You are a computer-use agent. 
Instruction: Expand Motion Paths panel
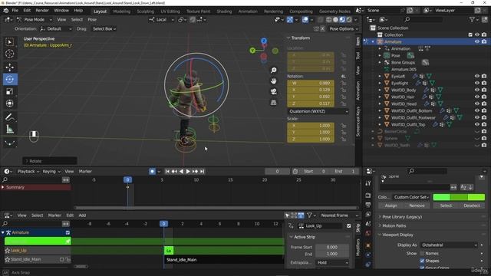coord(394,225)
